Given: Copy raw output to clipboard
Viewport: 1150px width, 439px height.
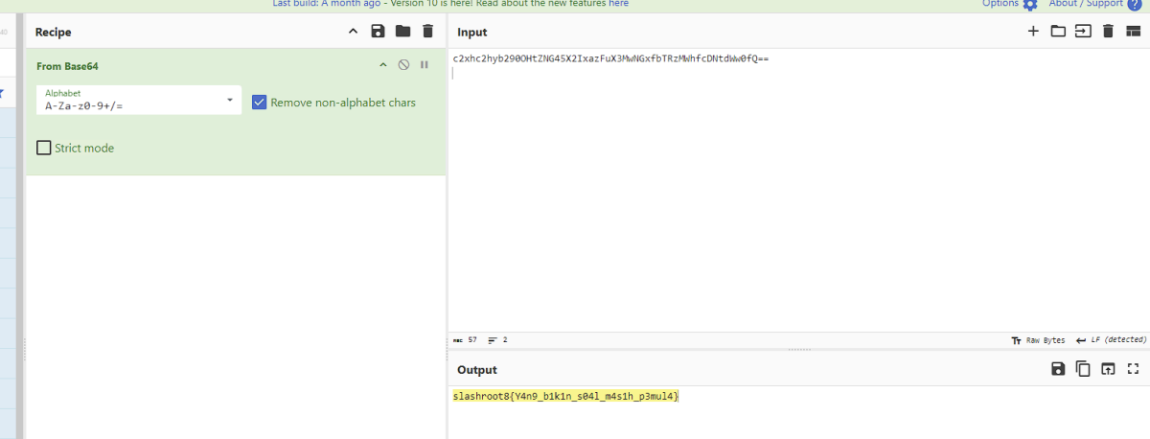Looking at the screenshot, I should 1083,369.
